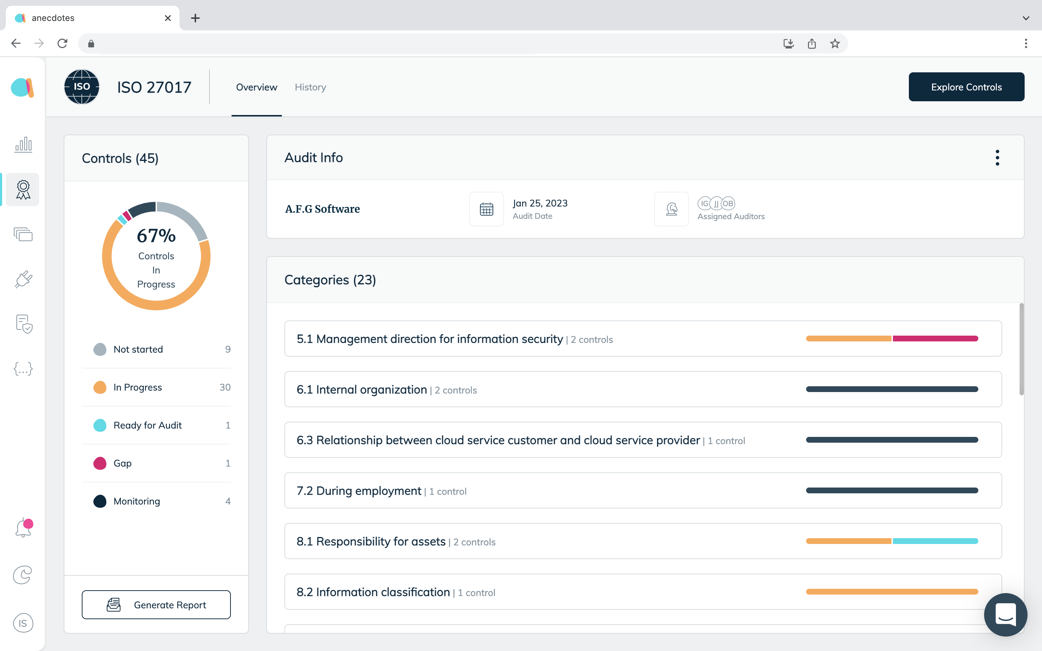Click the Explore Controls button
This screenshot has width=1042, height=651.
pyautogui.click(x=966, y=87)
